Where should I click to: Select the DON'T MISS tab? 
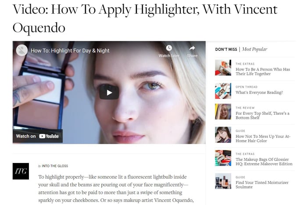click(226, 49)
